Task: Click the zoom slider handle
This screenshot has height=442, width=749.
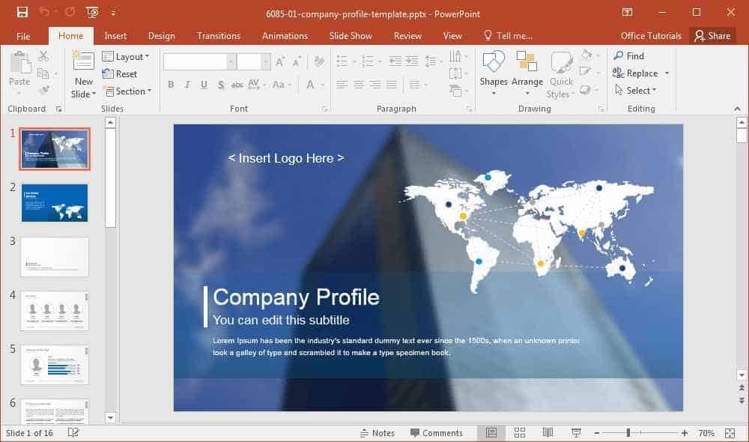Action: (x=628, y=433)
